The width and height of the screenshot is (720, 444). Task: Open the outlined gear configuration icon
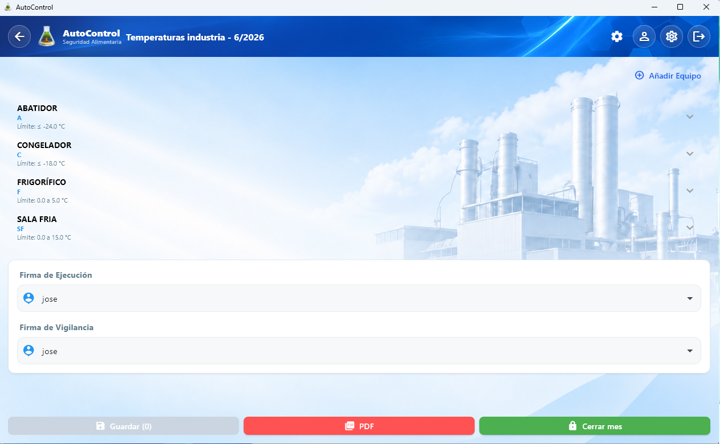[x=672, y=36]
